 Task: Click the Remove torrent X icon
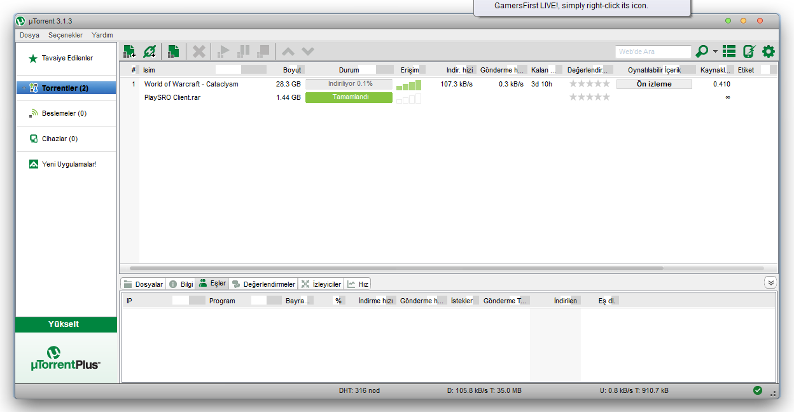click(x=199, y=52)
